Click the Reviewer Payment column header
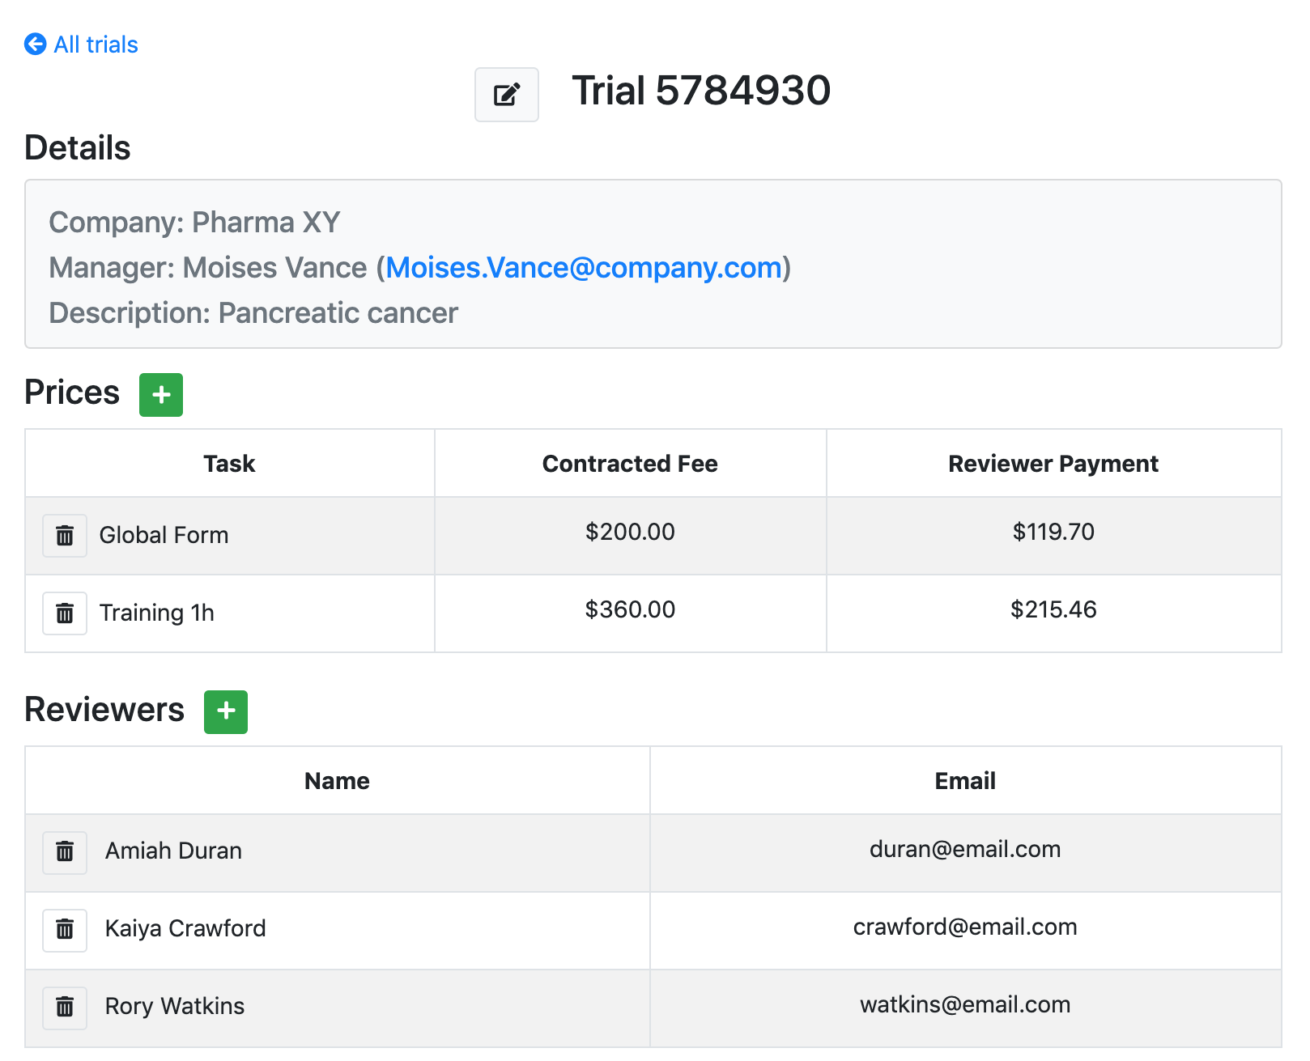1310x1061 pixels. click(1053, 464)
